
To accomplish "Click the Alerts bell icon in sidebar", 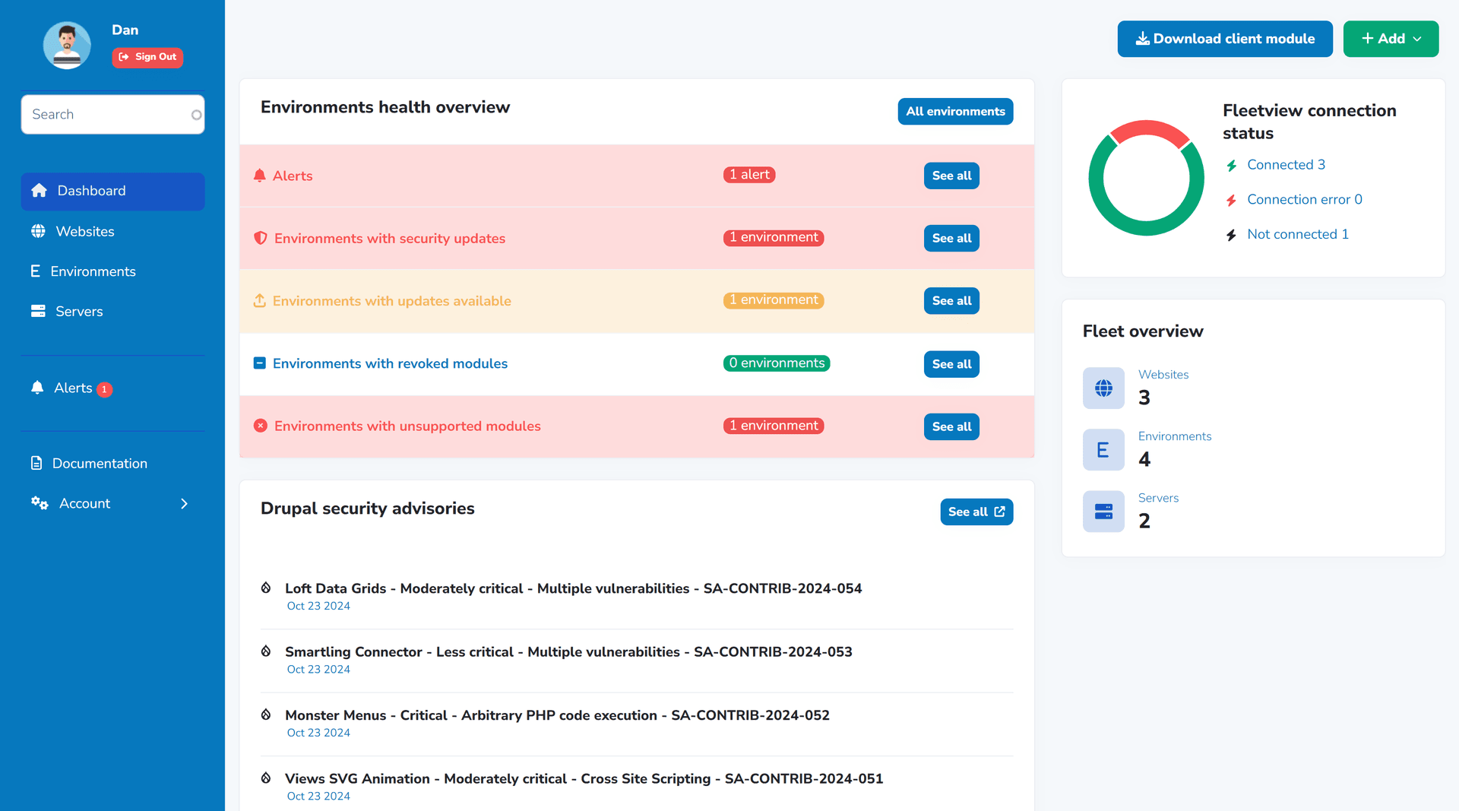I will pyautogui.click(x=37, y=388).
